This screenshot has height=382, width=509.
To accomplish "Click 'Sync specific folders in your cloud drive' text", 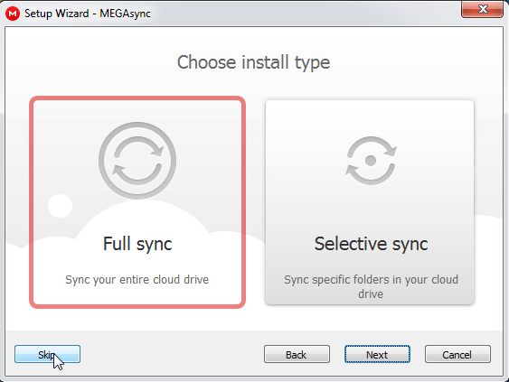I will 371,286.
